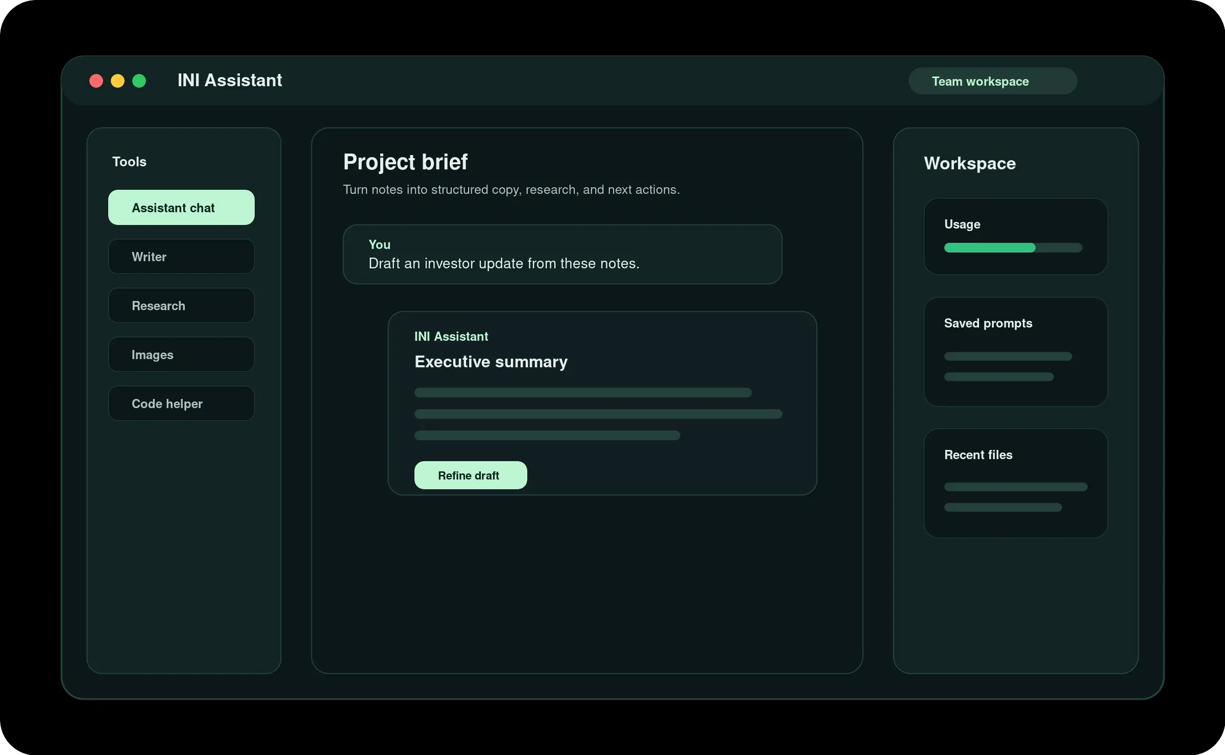This screenshot has height=755, width=1225.
Task: Open the Recent files card
Action: click(1016, 484)
